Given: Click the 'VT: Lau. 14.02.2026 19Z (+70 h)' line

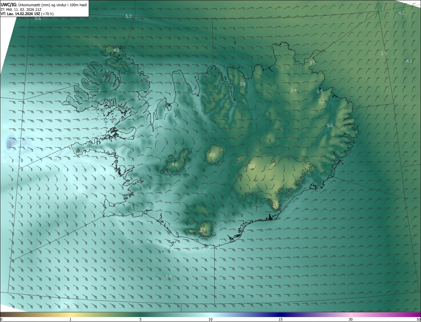Looking at the screenshot, I should 27,14.
